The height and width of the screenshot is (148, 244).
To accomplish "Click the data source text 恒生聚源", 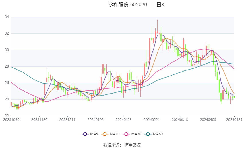I will point(133,145).
